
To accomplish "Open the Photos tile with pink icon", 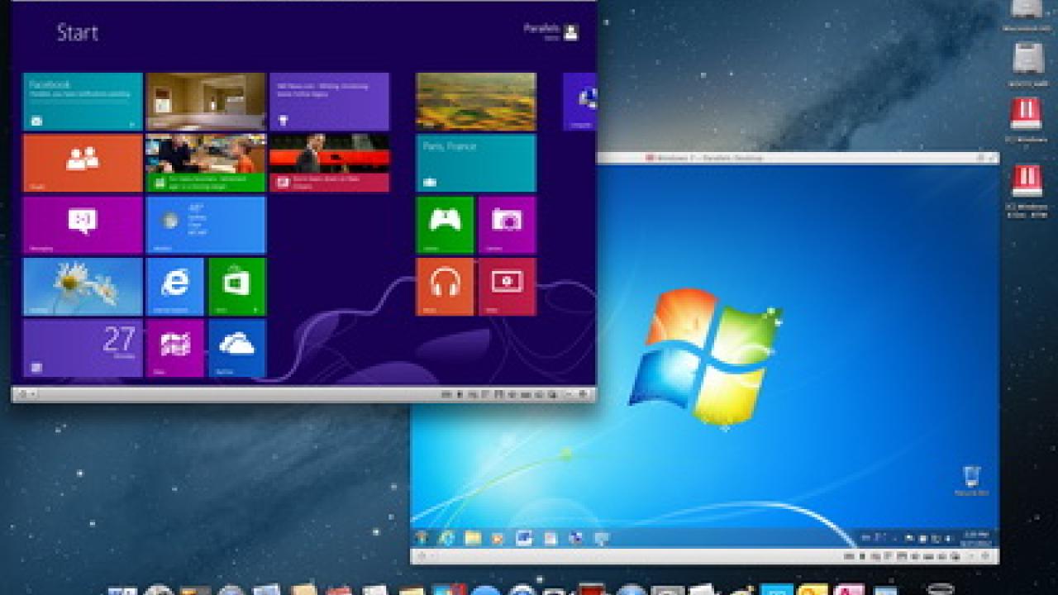I will pyautogui.click(x=174, y=348).
